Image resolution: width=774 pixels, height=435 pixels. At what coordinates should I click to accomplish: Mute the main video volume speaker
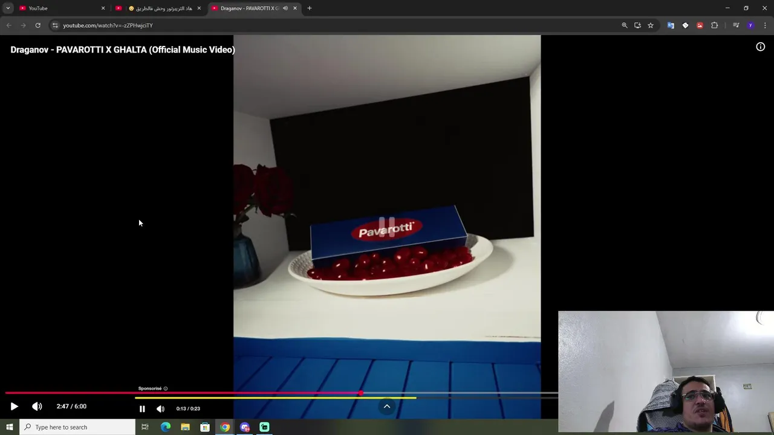pyautogui.click(x=37, y=407)
